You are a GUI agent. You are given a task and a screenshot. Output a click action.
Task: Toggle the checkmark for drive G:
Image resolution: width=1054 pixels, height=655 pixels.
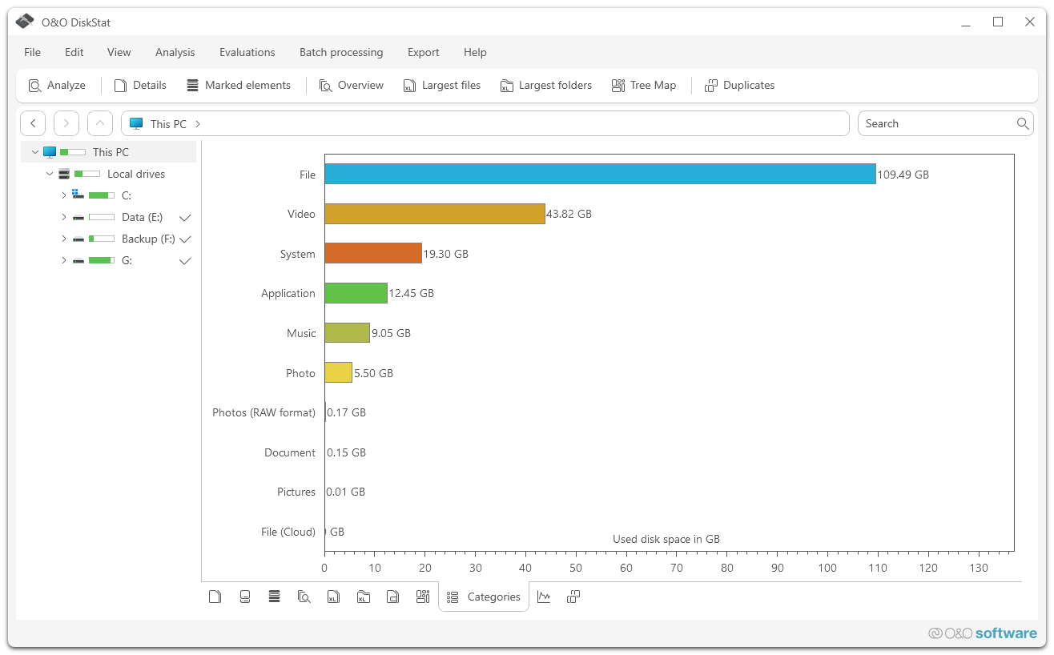point(185,261)
